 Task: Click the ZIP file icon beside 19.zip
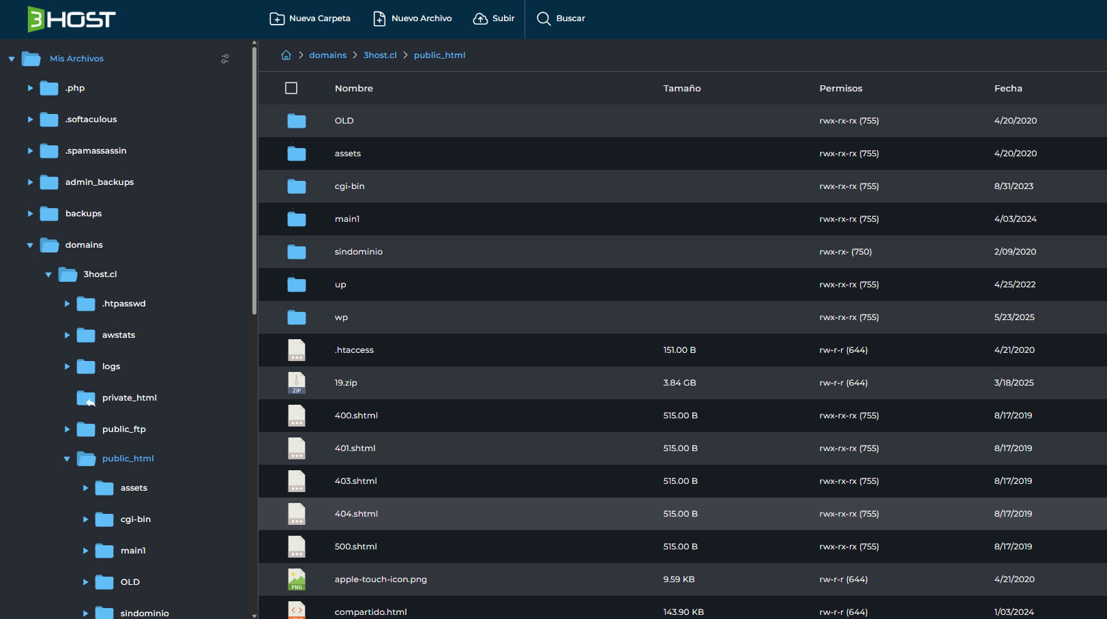pyautogui.click(x=297, y=383)
